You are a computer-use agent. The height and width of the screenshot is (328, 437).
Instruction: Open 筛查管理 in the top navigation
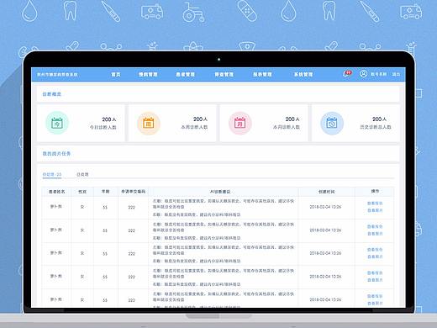coord(224,75)
